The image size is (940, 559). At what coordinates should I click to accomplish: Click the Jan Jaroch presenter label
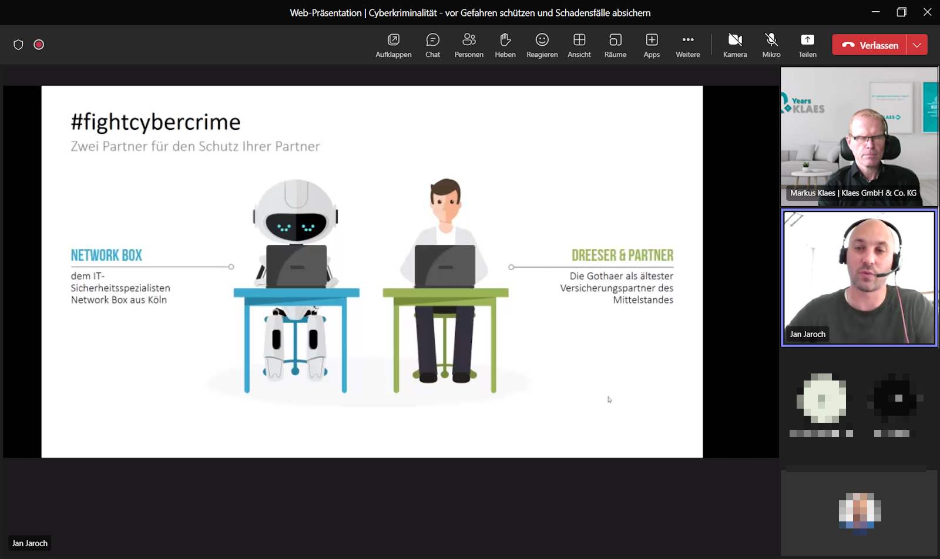tap(30, 543)
